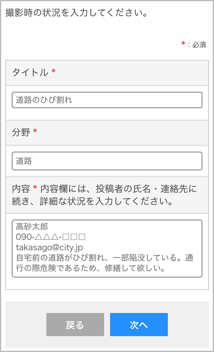Click the red asterisk in 必須 legend
Viewport: 214px width, 352px height.
coord(183,44)
